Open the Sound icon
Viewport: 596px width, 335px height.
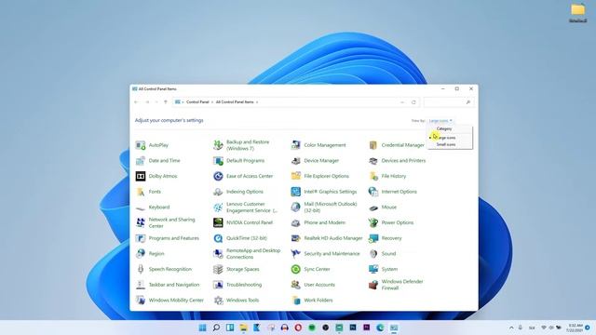[373, 254]
